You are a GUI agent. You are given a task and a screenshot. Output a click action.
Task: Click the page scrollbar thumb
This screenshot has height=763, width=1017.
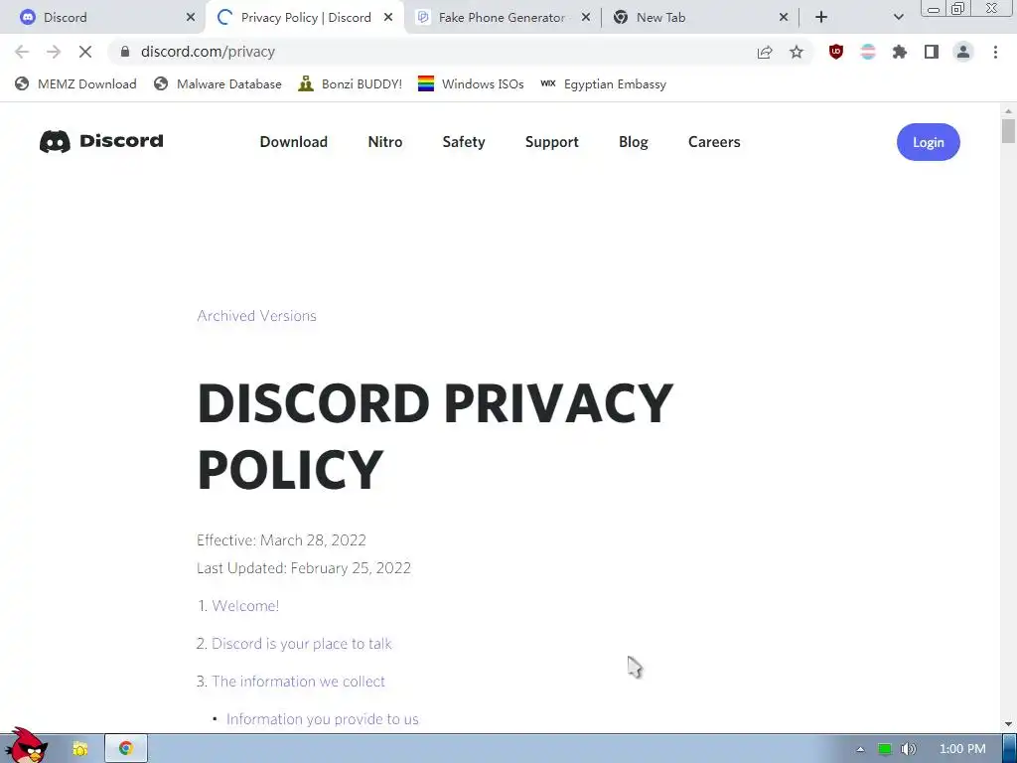1008,130
